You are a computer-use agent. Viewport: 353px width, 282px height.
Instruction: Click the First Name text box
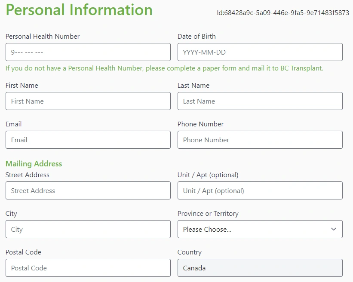click(88, 101)
